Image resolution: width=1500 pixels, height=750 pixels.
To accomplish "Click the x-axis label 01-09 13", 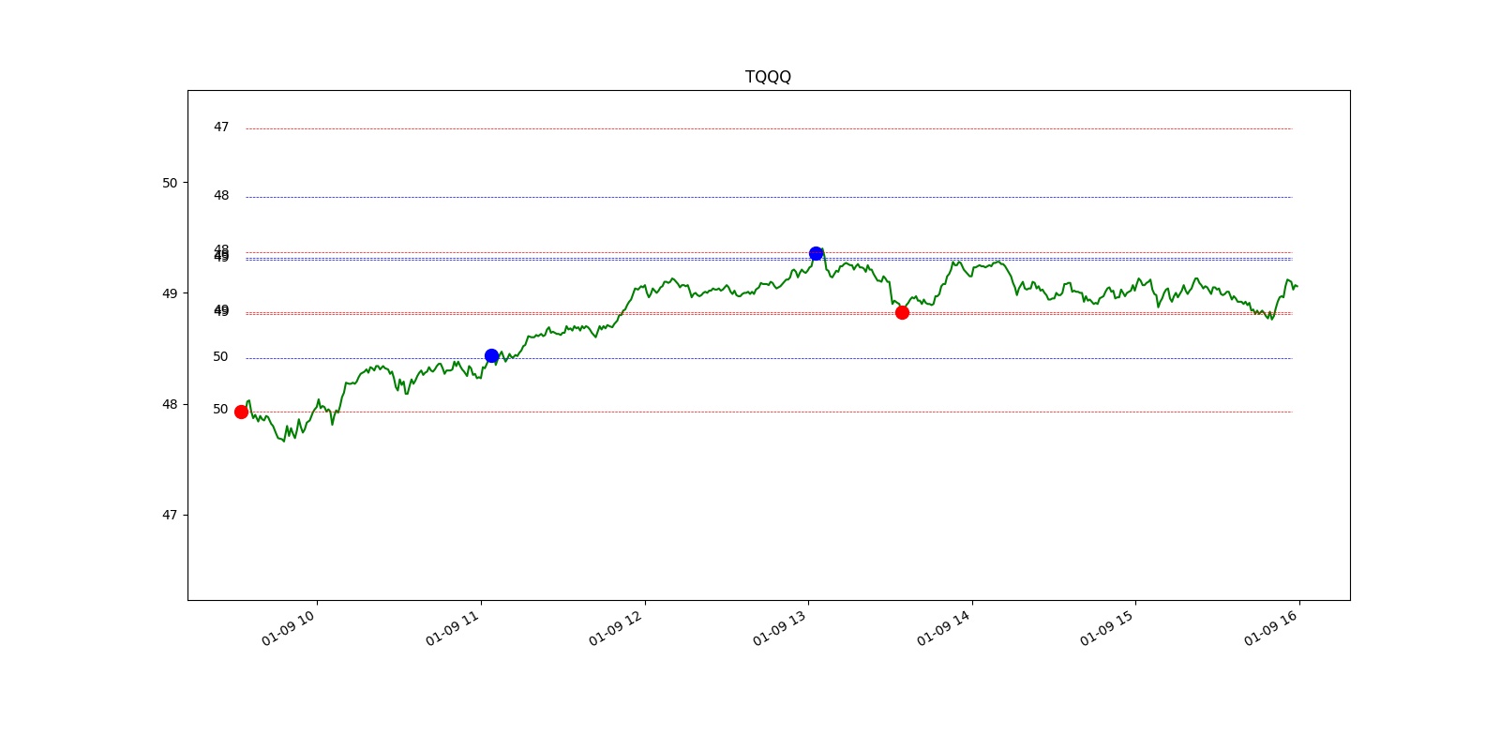I will 780,627.
